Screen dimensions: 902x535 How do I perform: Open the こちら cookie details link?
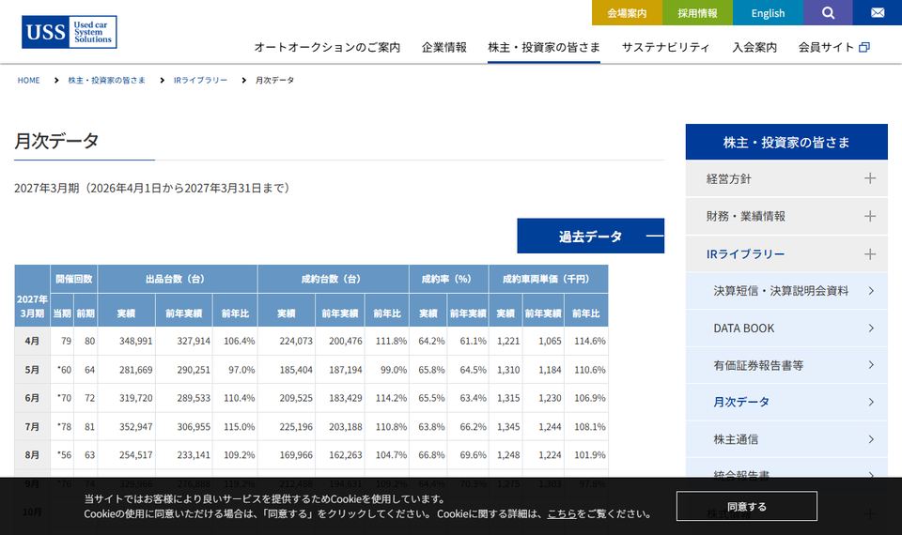[562, 513]
